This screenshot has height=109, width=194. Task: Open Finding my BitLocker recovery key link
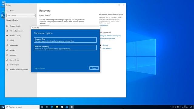pyautogui.click(x=110, y=36)
